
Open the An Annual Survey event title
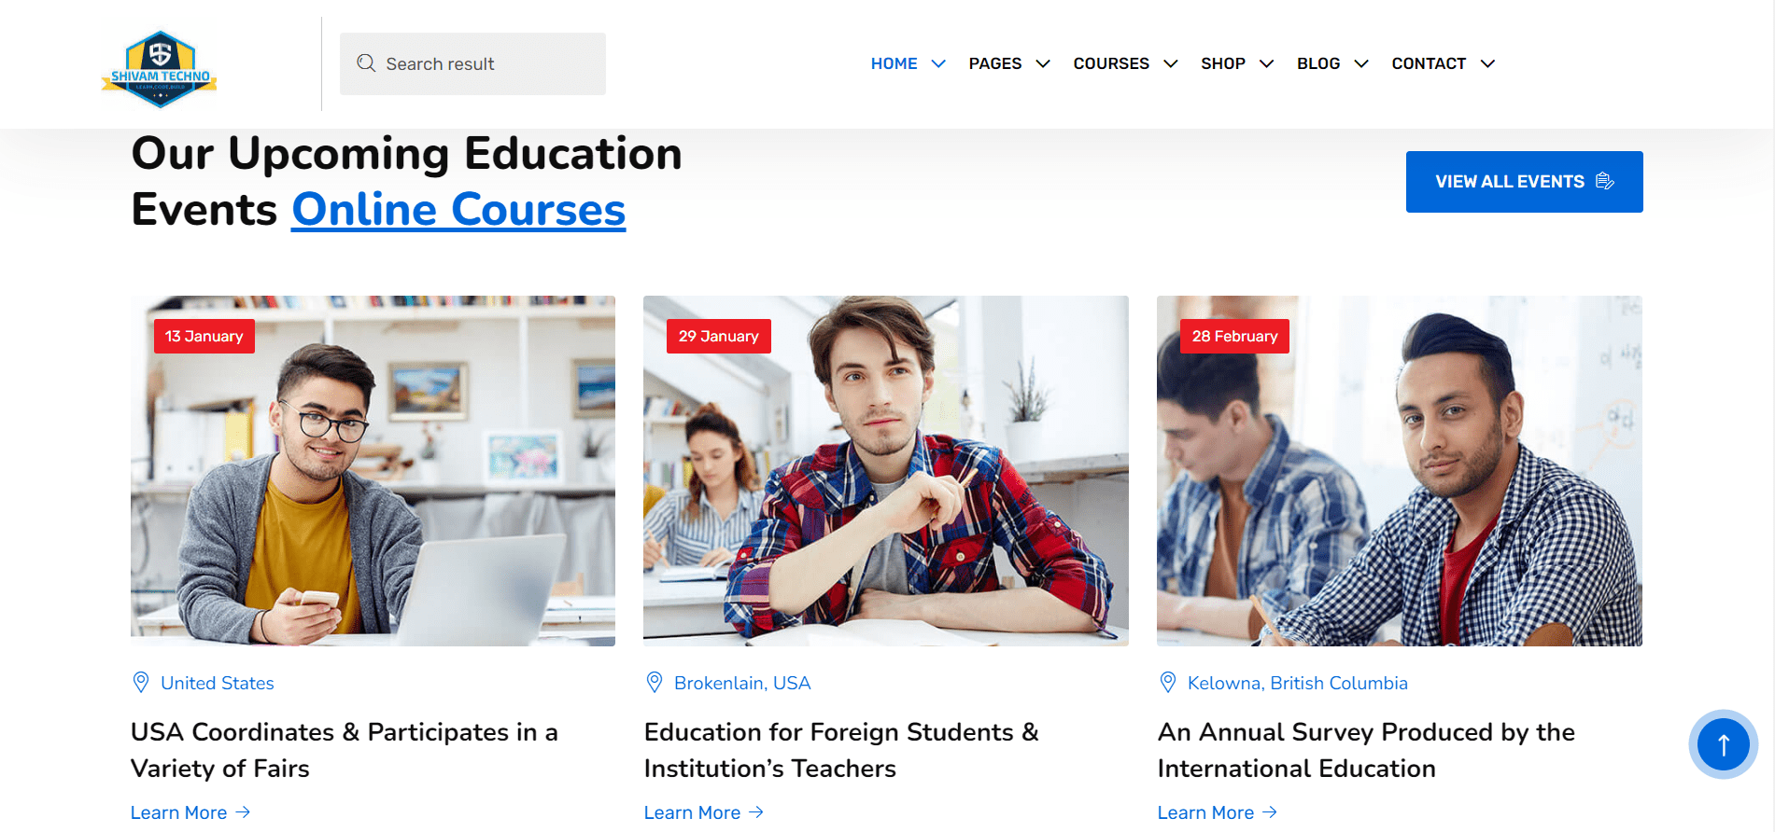pyautogui.click(x=1366, y=750)
